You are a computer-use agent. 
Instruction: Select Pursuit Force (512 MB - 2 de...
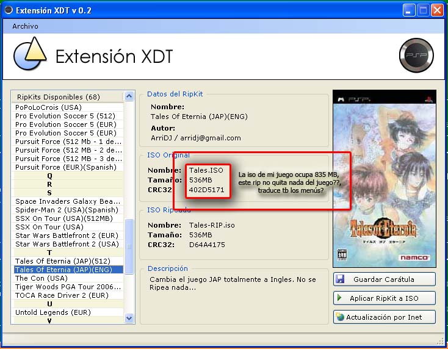[x=68, y=150]
